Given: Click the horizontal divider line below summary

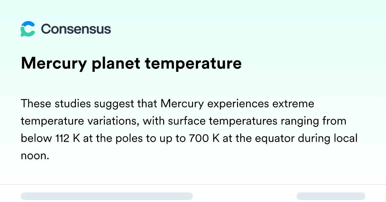Looking at the screenshot, I should [x=193, y=184].
